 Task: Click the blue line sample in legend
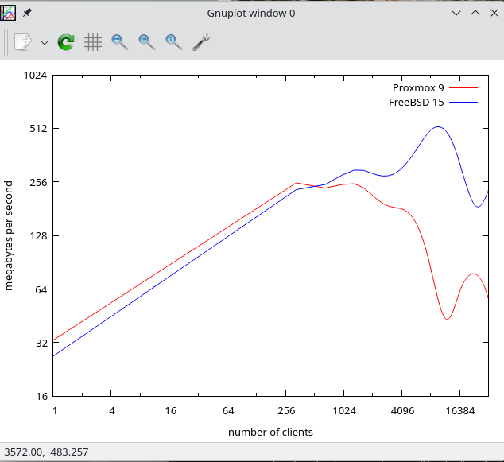(463, 103)
